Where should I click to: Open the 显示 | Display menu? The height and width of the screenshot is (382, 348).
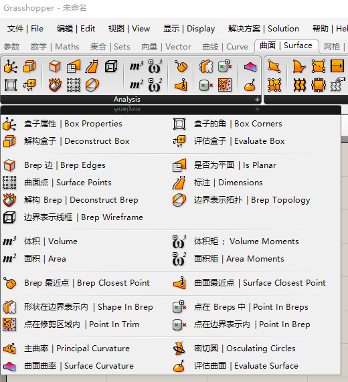(189, 29)
